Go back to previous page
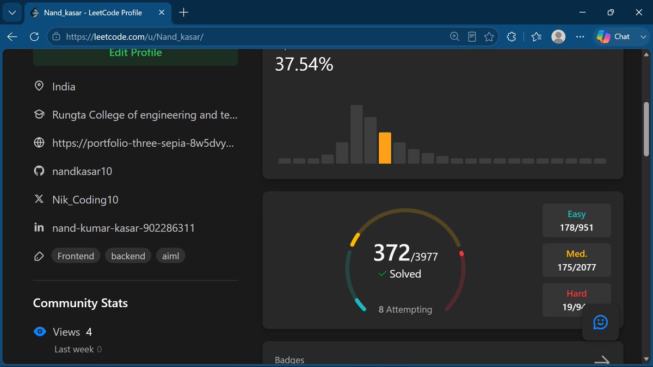 [x=13, y=36]
